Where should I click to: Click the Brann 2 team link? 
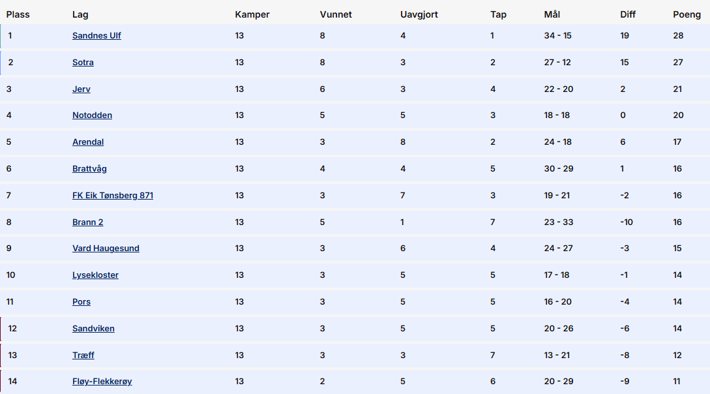87,222
